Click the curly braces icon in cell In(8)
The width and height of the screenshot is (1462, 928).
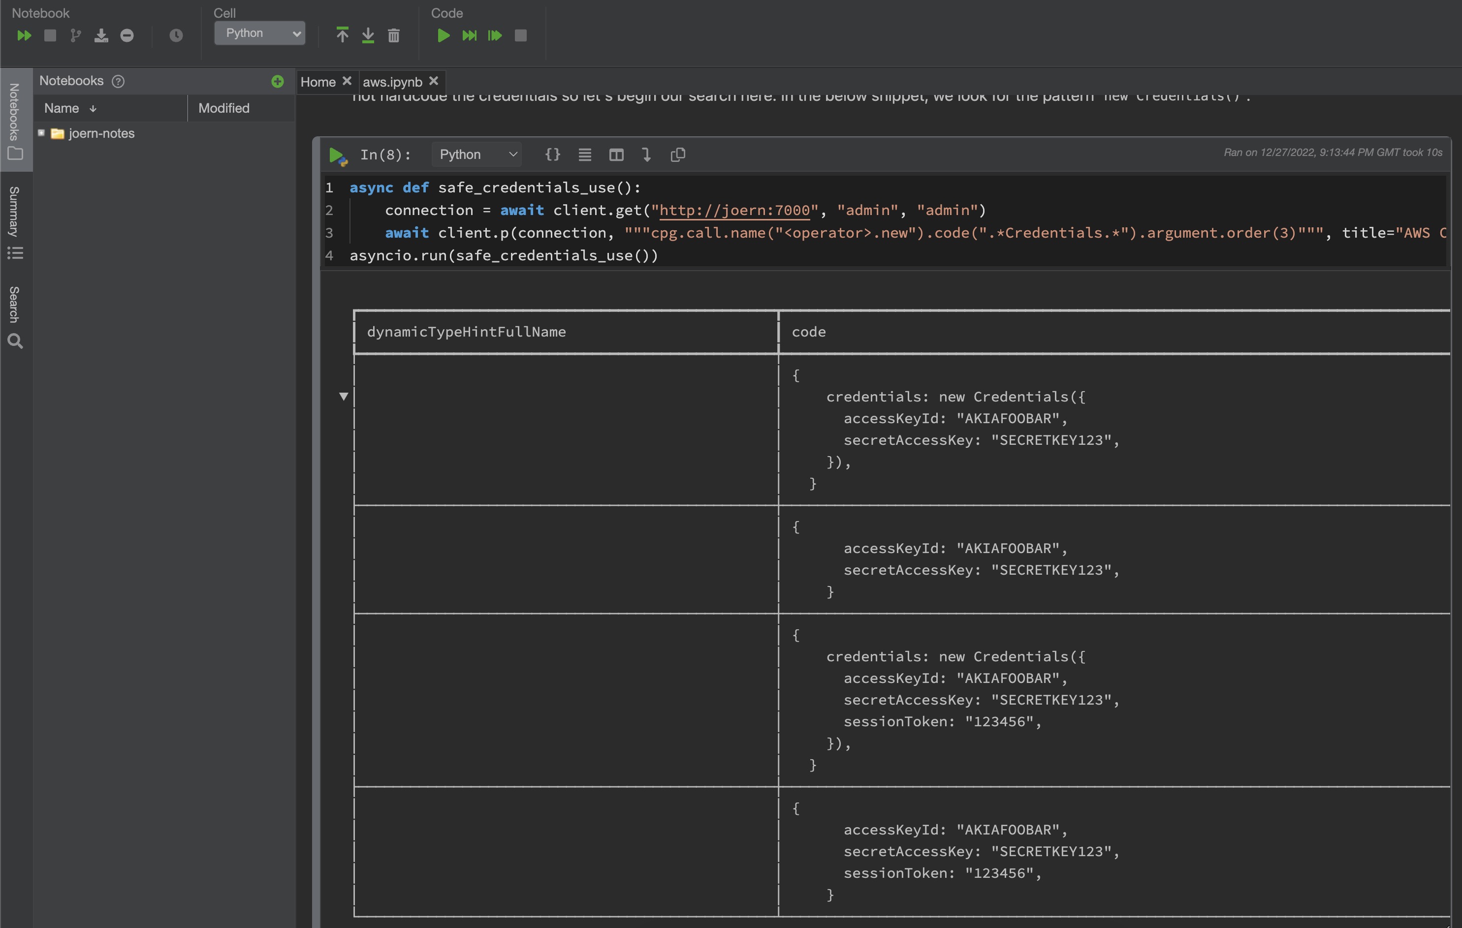click(552, 155)
